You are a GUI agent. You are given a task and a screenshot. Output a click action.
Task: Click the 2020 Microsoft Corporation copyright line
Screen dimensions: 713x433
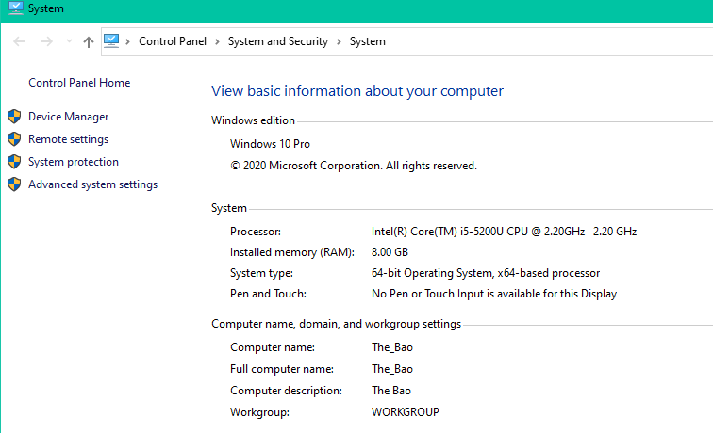tap(354, 166)
